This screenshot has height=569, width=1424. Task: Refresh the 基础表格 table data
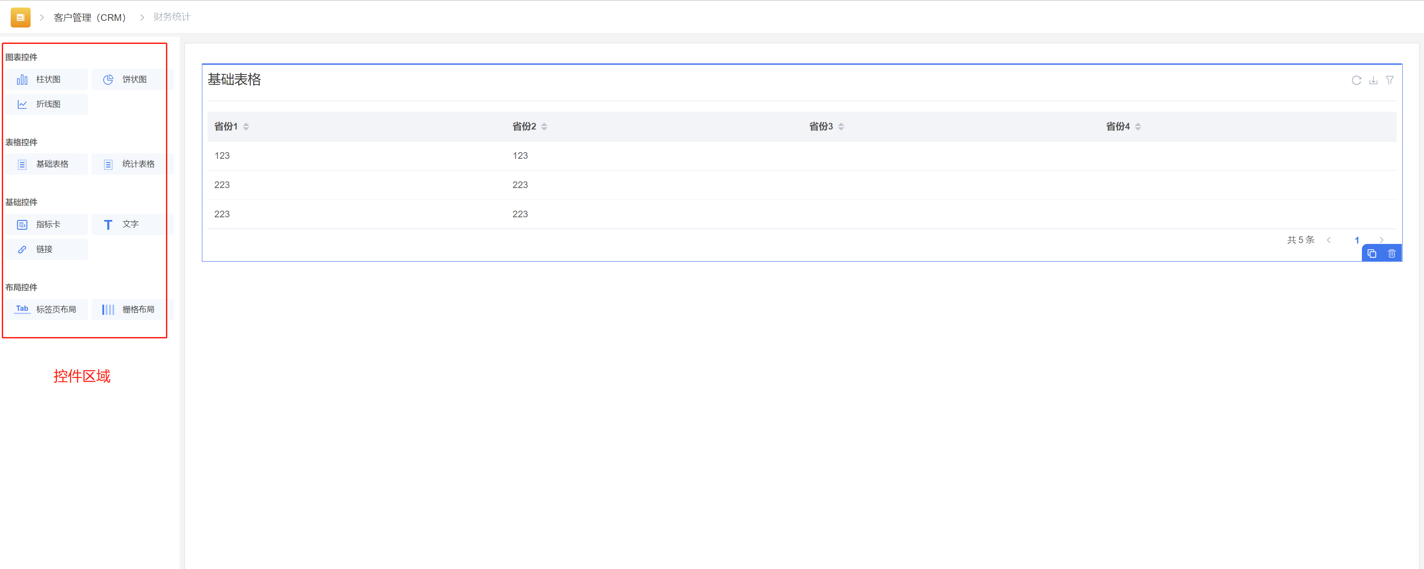(1356, 81)
